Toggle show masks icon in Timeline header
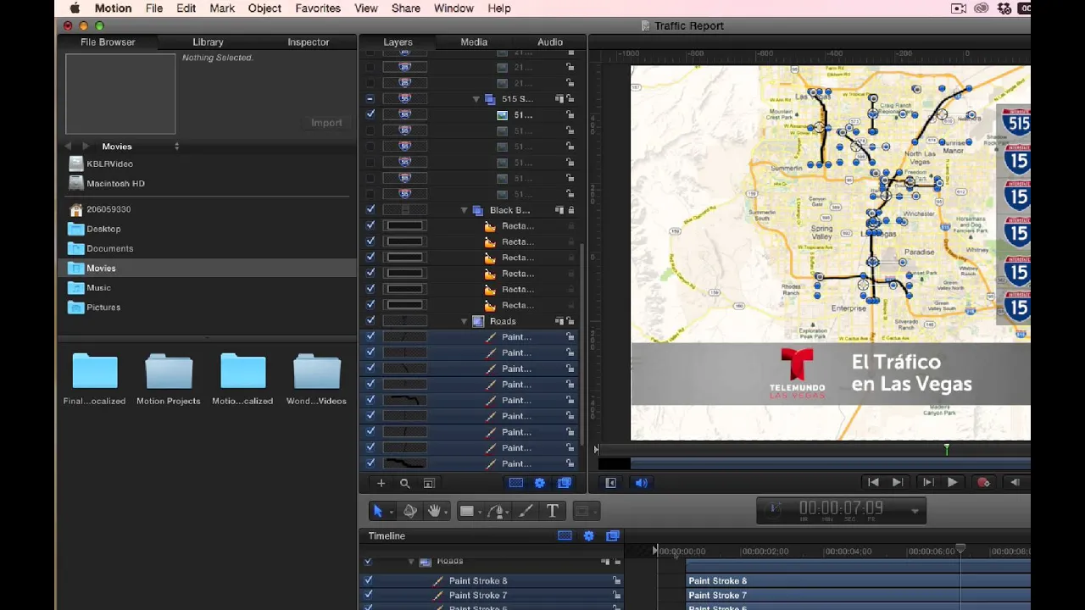 click(x=565, y=535)
